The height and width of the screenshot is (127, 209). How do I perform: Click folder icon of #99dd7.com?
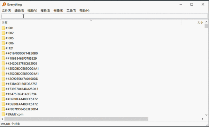coord(3,114)
